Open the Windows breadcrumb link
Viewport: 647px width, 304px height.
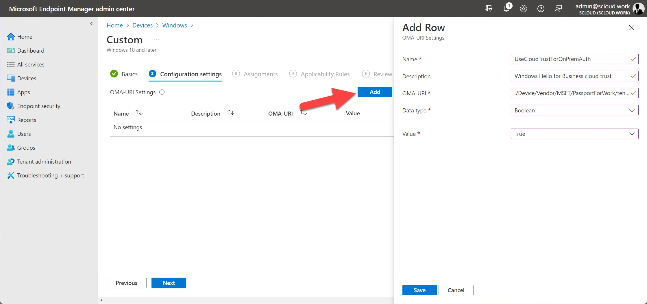coord(175,25)
